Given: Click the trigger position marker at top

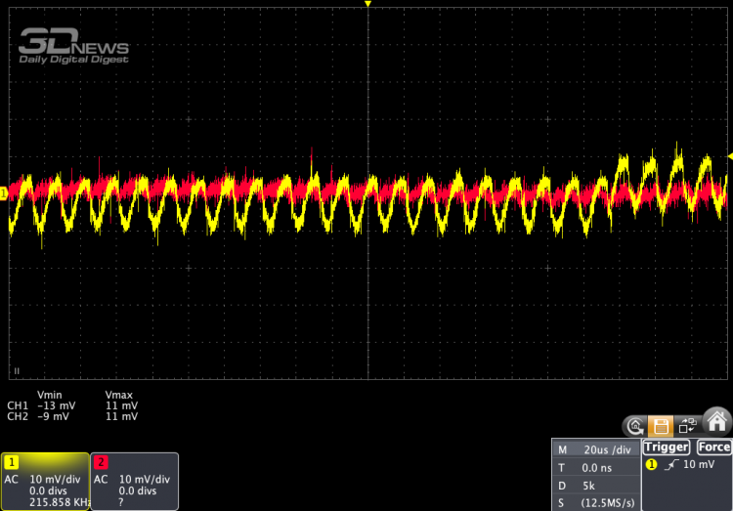Looking at the screenshot, I should point(367,5).
